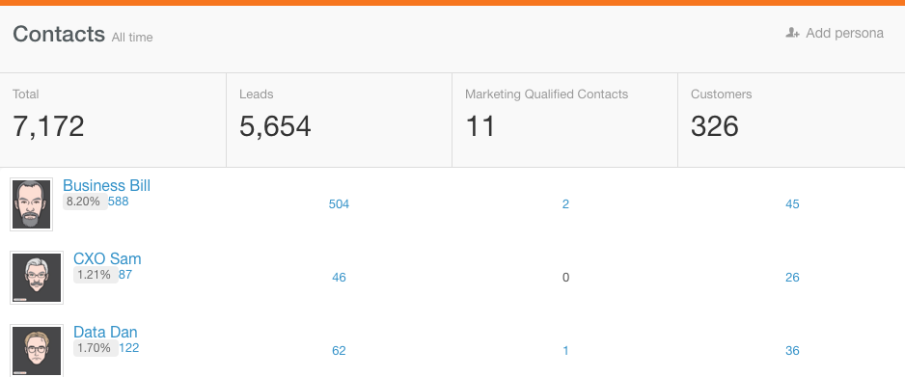Click the Add persona button
This screenshot has width=905, height=377.
[x=835, y=33]
